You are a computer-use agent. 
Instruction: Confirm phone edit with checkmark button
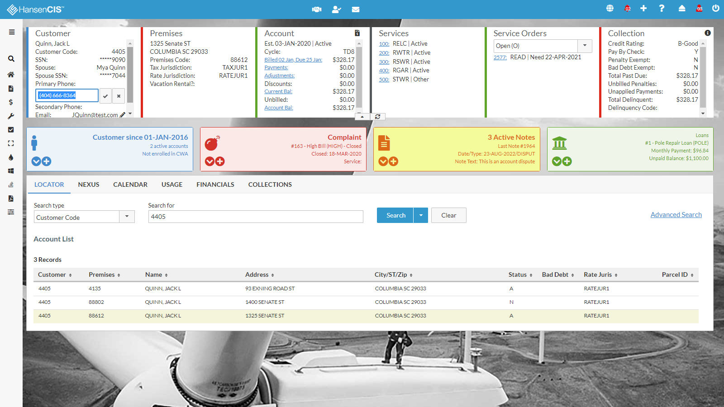(x=105, y=96)
